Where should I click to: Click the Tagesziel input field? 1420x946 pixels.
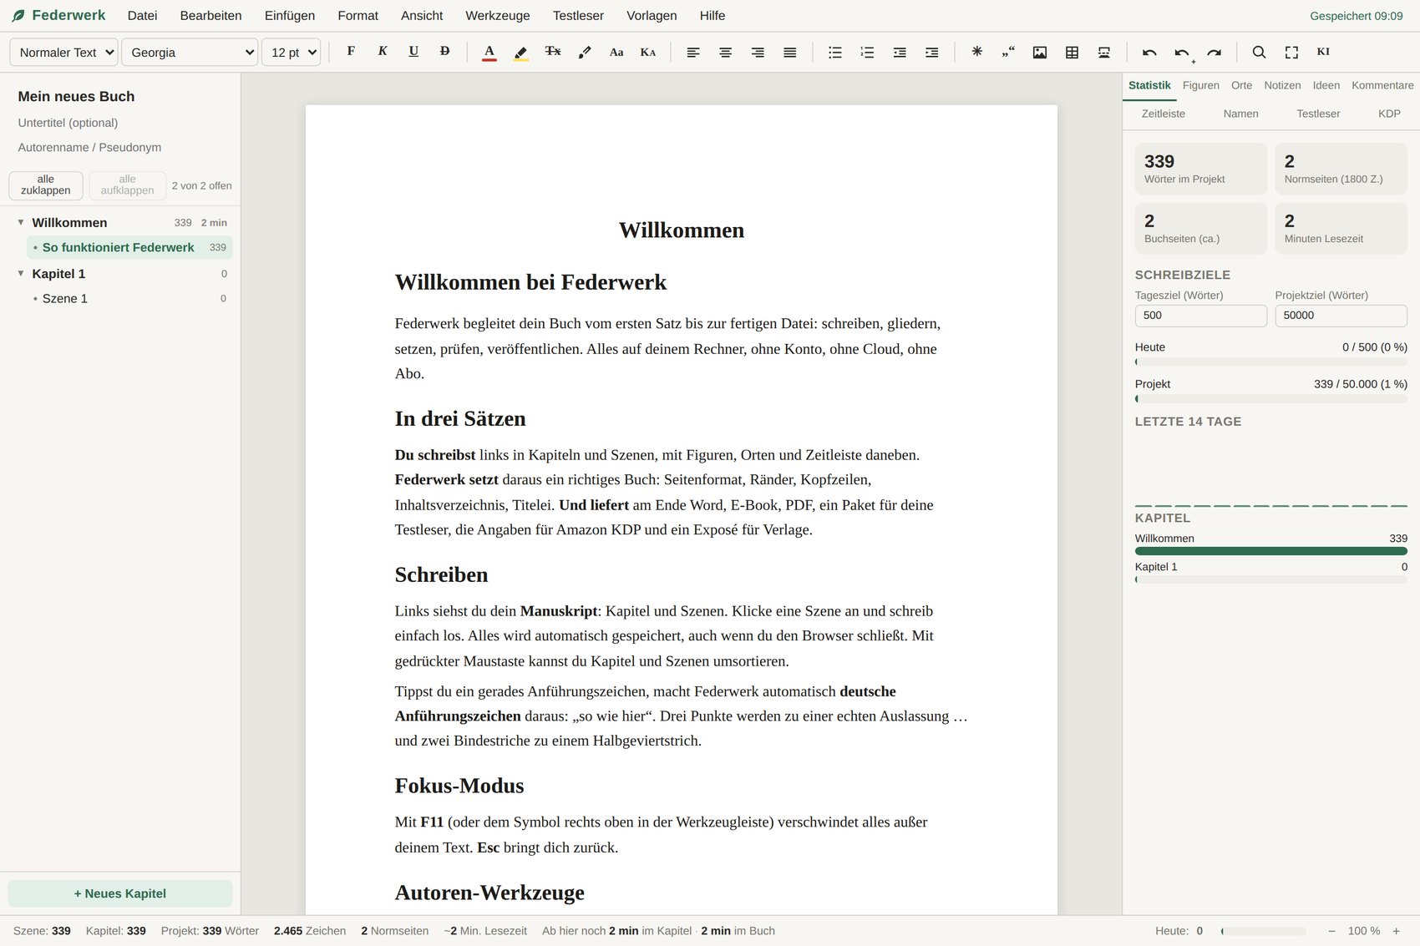pyautogui.click(x=1201, y=316)
